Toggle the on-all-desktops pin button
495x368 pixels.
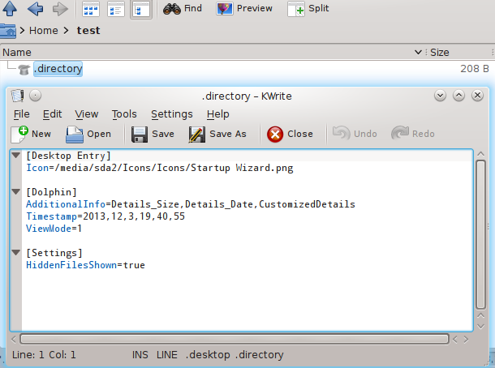[36, 96]
